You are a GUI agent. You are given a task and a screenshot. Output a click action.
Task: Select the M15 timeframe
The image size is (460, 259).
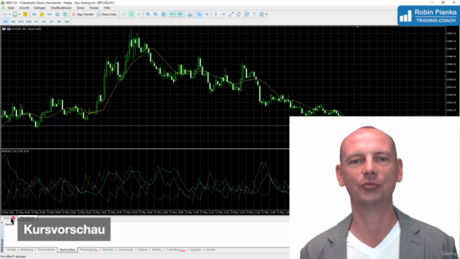[x=21, y=22]
